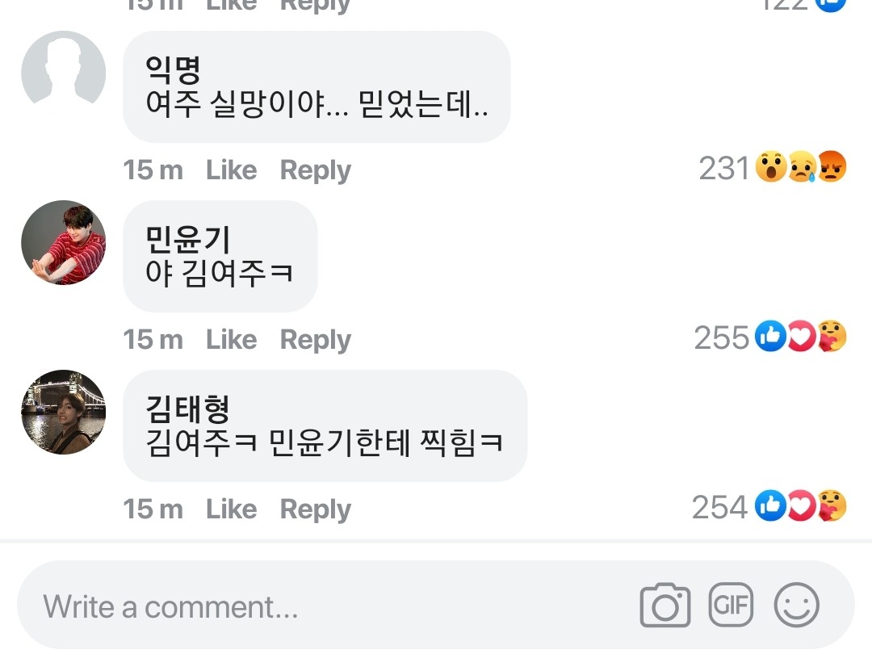
Task: Click reaction icons on 김태형's comment
Action: pos(801,507)
